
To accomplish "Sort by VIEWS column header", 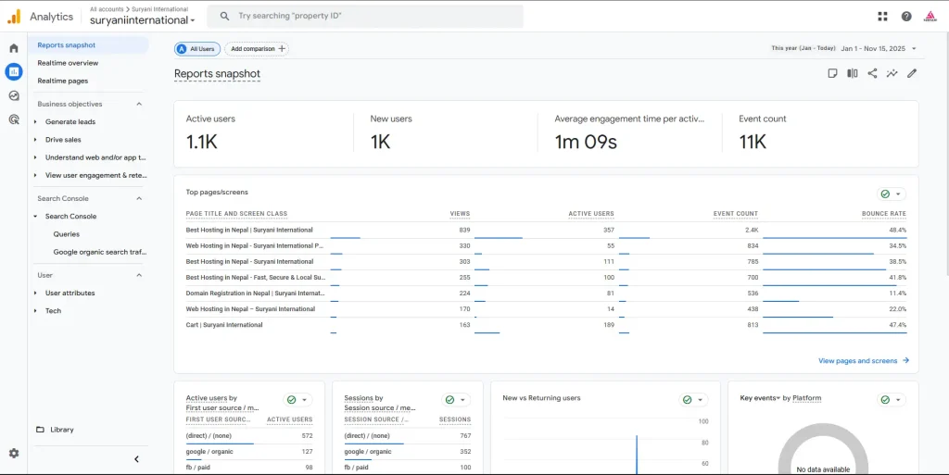I will pos(460,214).
